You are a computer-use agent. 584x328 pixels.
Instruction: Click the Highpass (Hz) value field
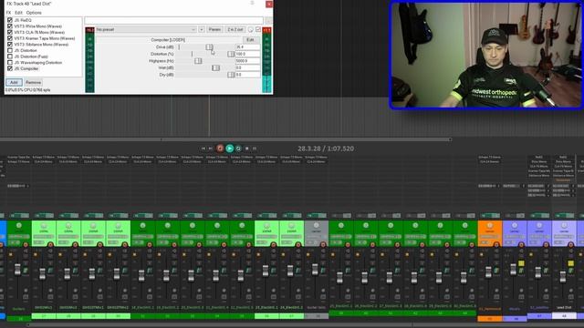[x=247, y=61]
